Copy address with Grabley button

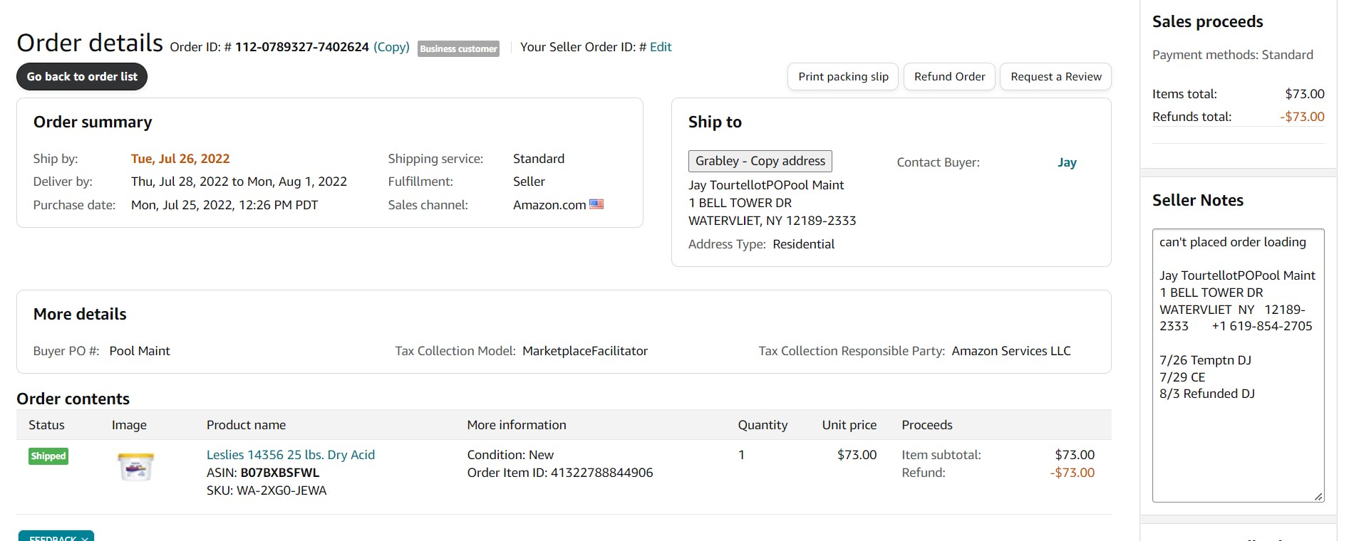(760, 161)
